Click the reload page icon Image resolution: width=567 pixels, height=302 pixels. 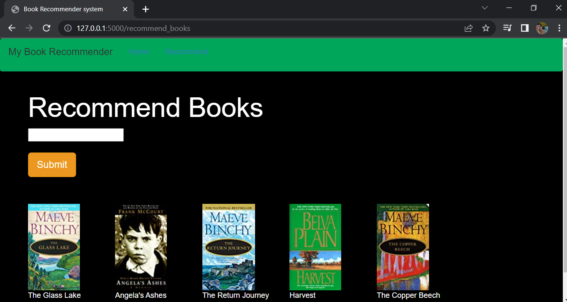click(46, 28)
